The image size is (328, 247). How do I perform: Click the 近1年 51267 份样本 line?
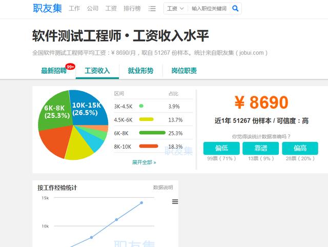261,121
